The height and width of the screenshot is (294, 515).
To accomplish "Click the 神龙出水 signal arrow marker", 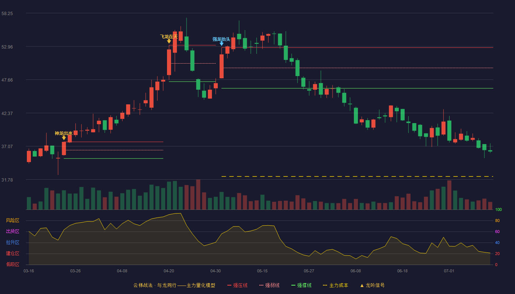I will click(64, 138).
